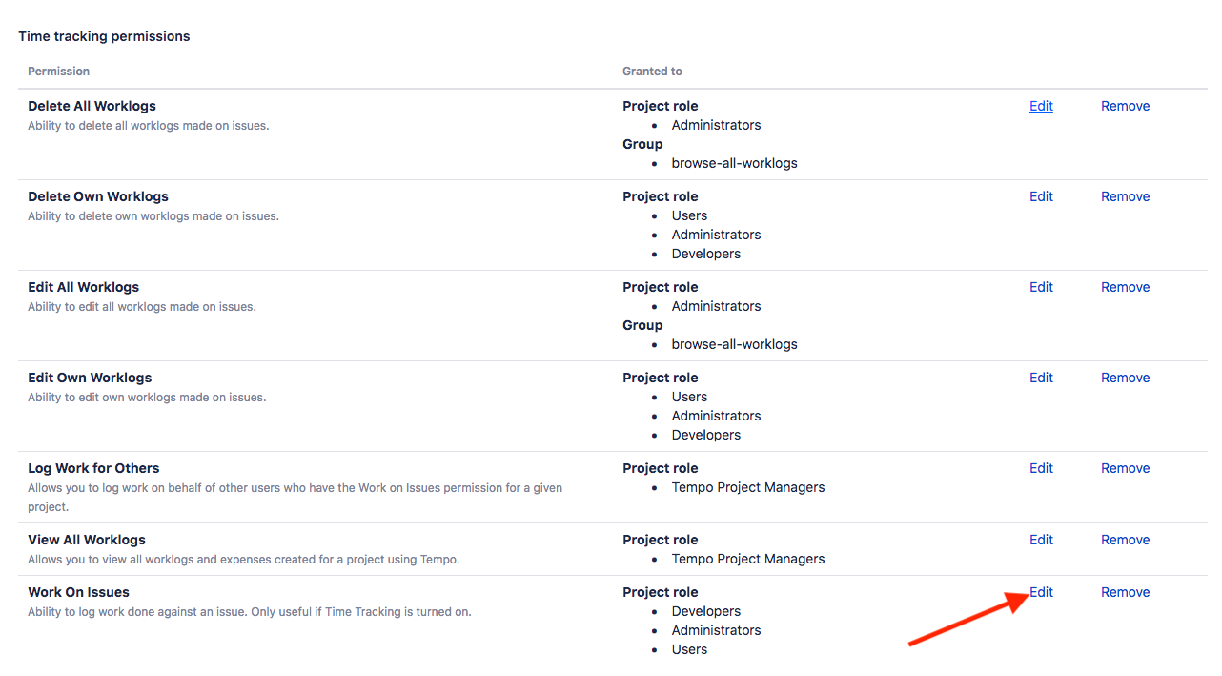Click the View All Worklogs permission title

click(87, 540)
